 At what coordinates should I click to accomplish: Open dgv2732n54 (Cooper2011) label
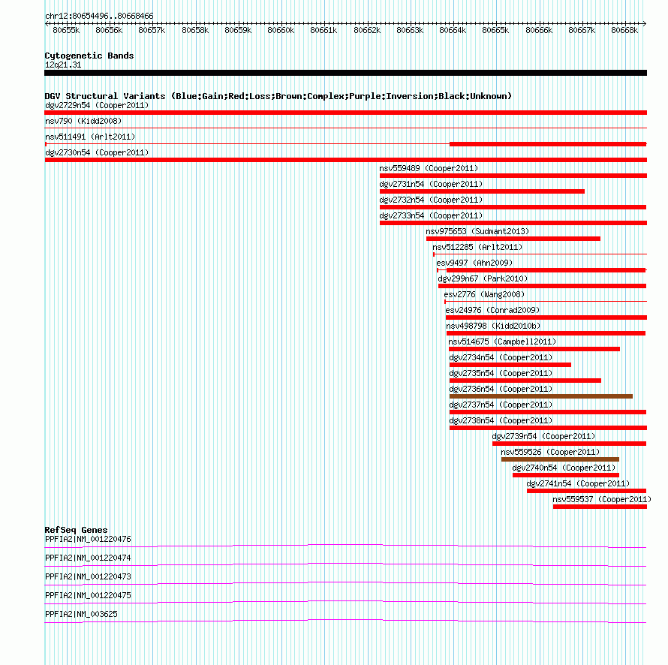[431, 200]
